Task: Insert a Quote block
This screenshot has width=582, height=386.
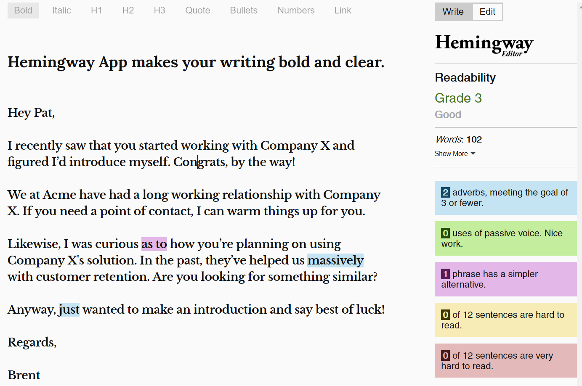Action: point(198,11)
